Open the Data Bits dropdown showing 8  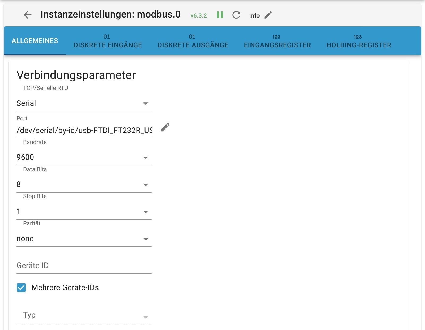(84, 184)
